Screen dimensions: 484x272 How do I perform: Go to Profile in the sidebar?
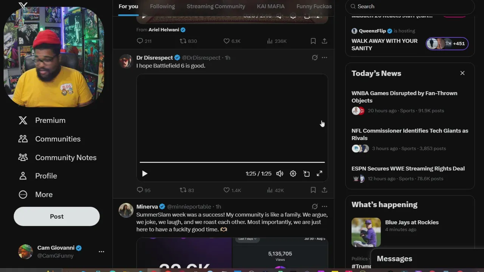coord(38,176)
